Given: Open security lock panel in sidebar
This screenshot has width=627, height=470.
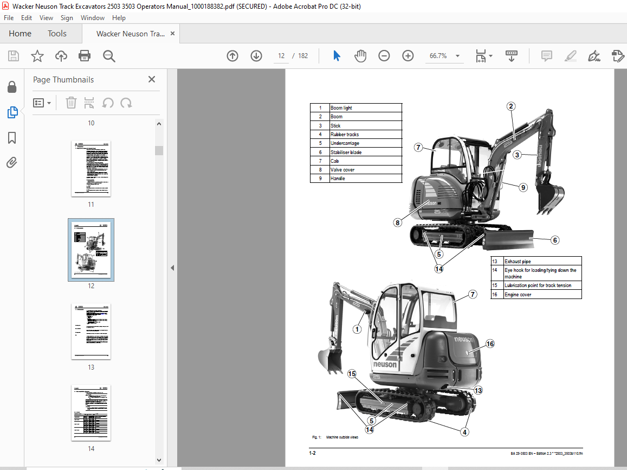Looking at the screenshot, I should point(12,87).
